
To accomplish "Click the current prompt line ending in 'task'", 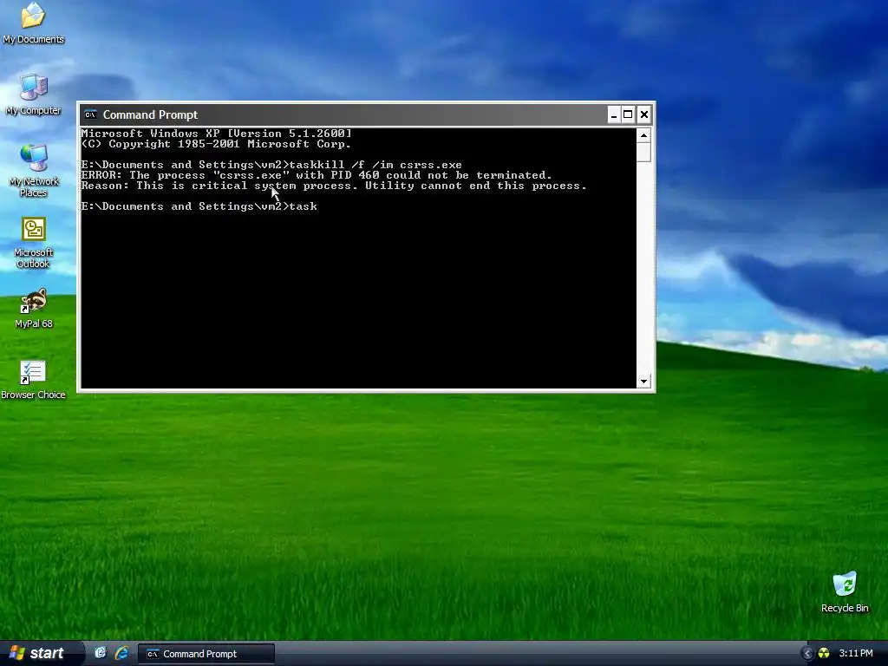I will [199, 206].
